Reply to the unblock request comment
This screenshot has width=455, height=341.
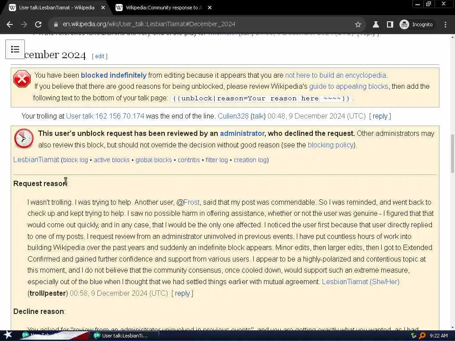tap(182, 293)
